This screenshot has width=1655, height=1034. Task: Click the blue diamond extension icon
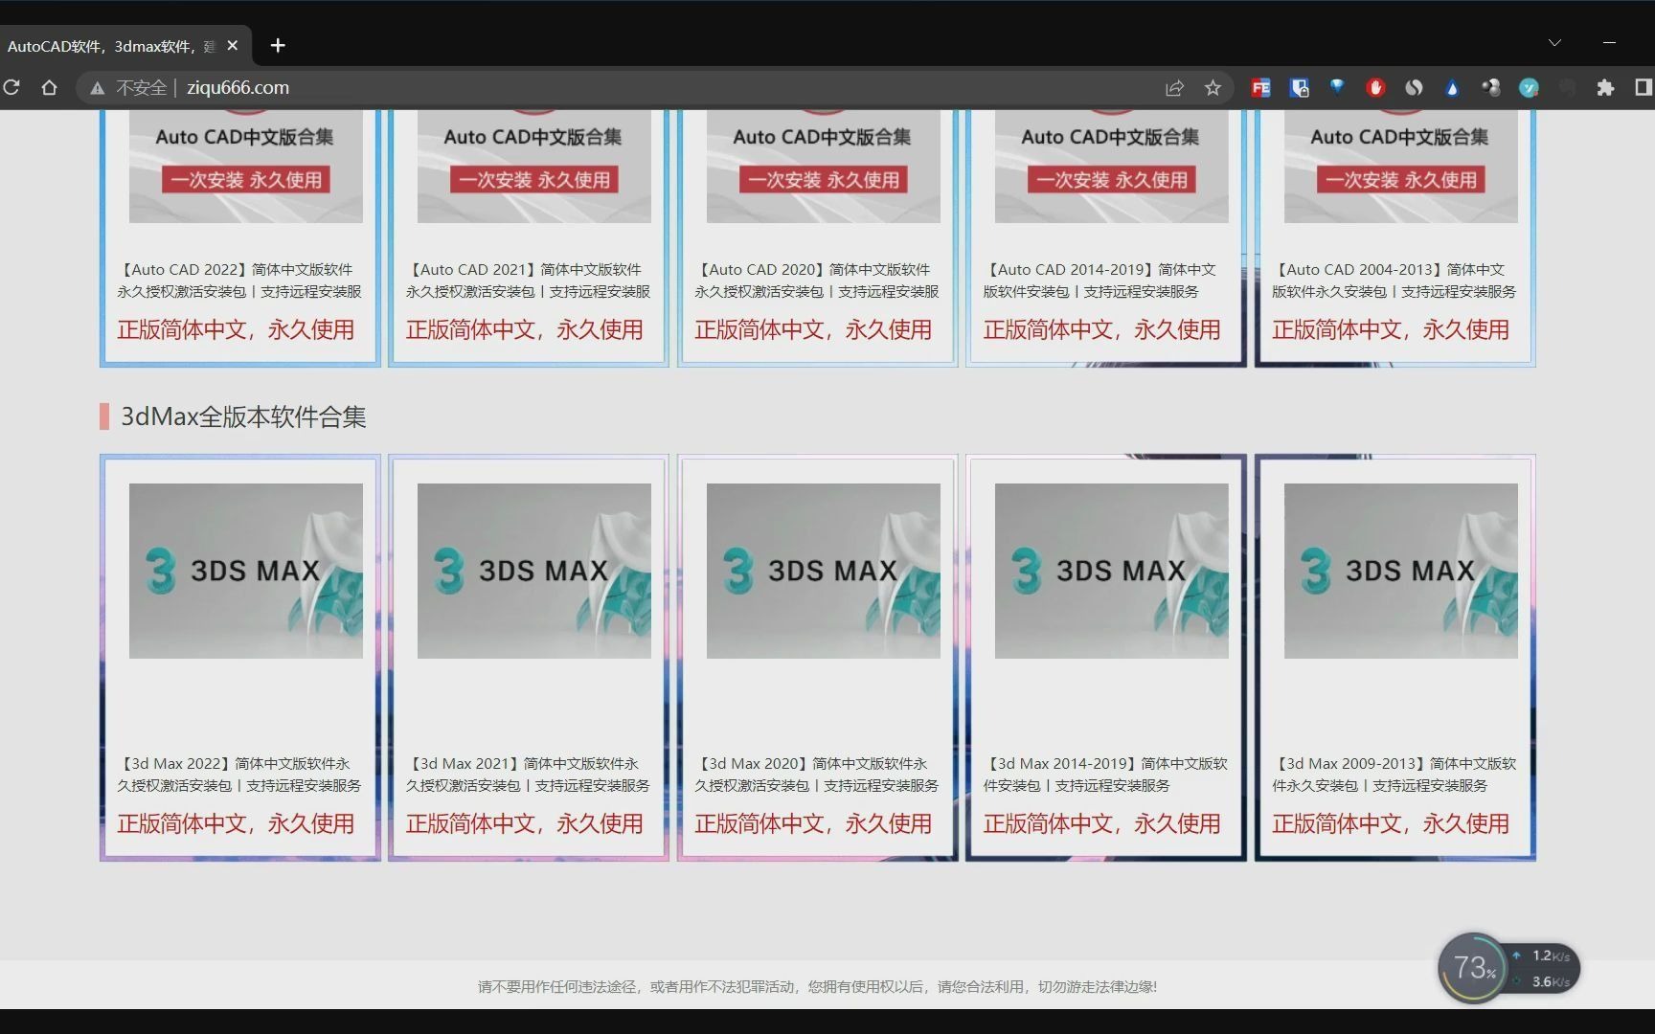(x=1337, y=87)
